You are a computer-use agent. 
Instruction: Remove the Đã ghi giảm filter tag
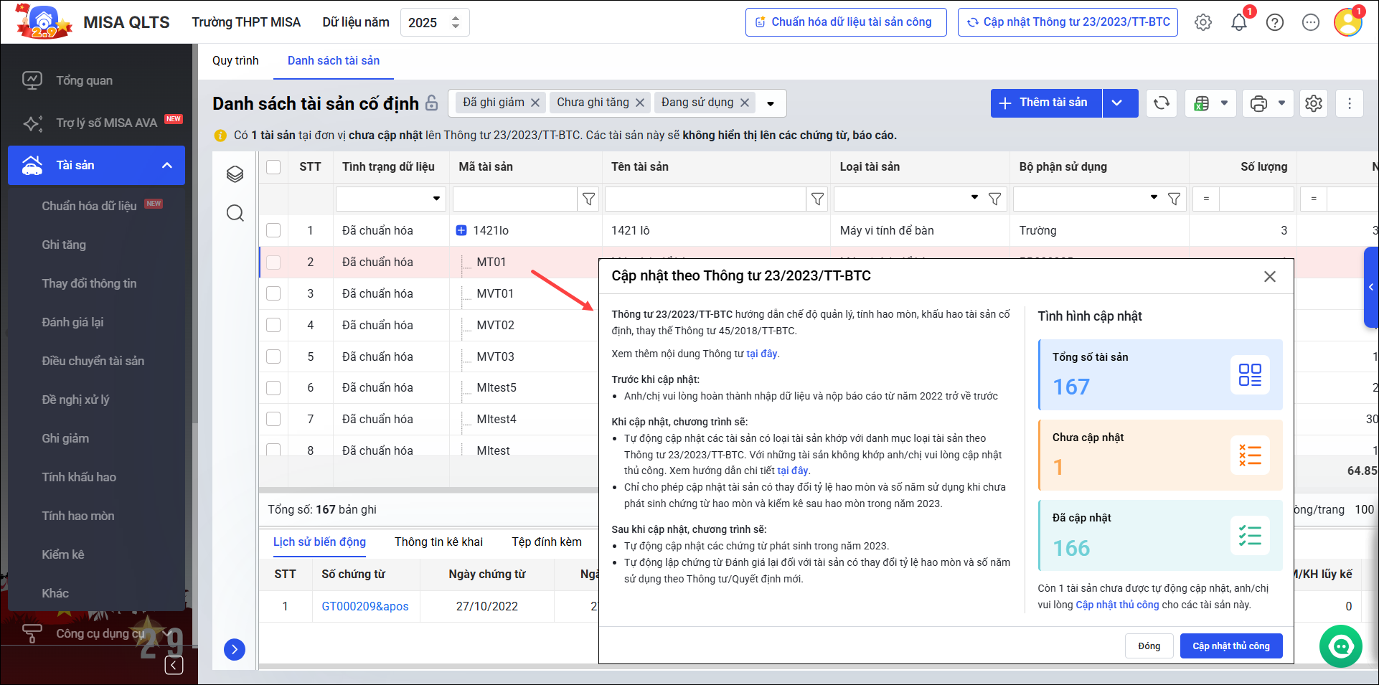point(535,103)
